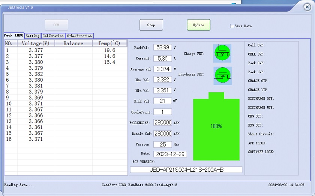Click the CycleCount field
The height and width of the screenshot is (196, 315).
click(x=163, y=112)
